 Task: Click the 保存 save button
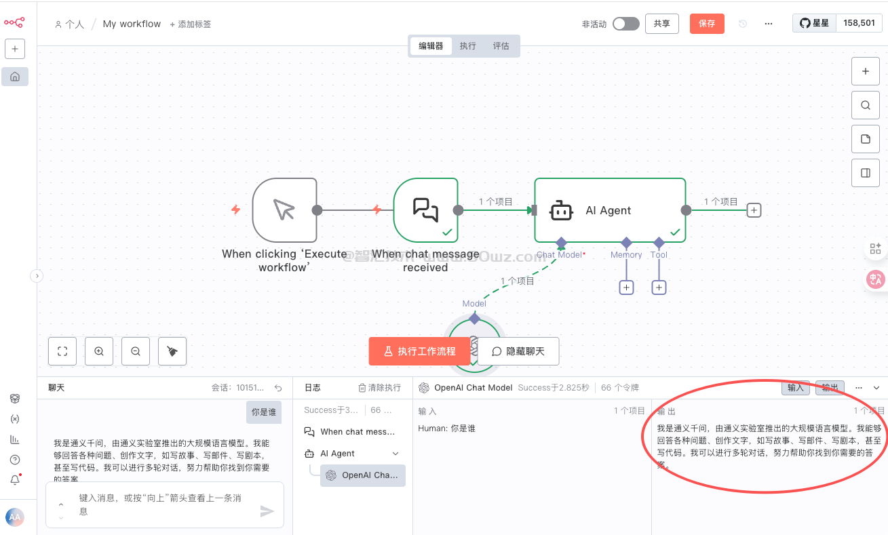(x=707, y=24)
